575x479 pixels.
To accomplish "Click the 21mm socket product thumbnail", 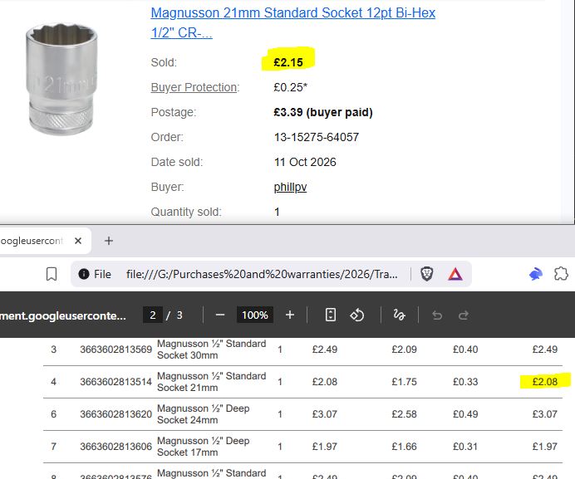I will [61, 79].
